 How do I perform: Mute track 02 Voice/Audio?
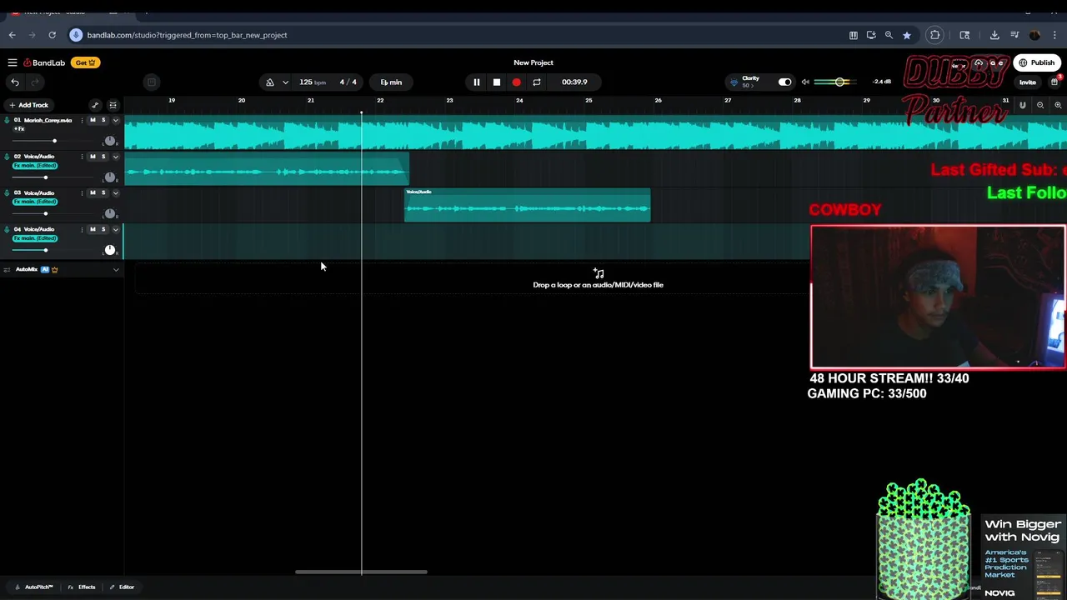point(93,157)
